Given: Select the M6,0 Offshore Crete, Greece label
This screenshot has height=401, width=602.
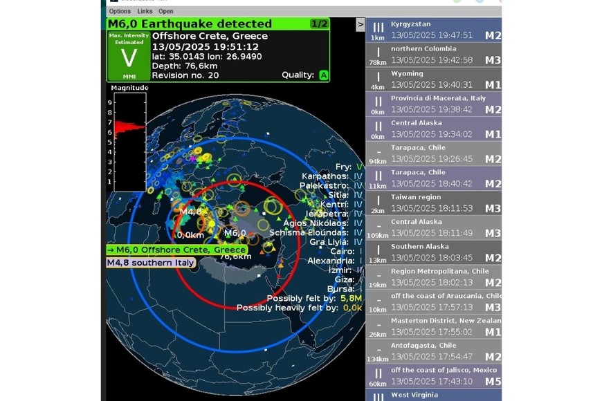Looking at the screenshot, I should tap(176, 250).
